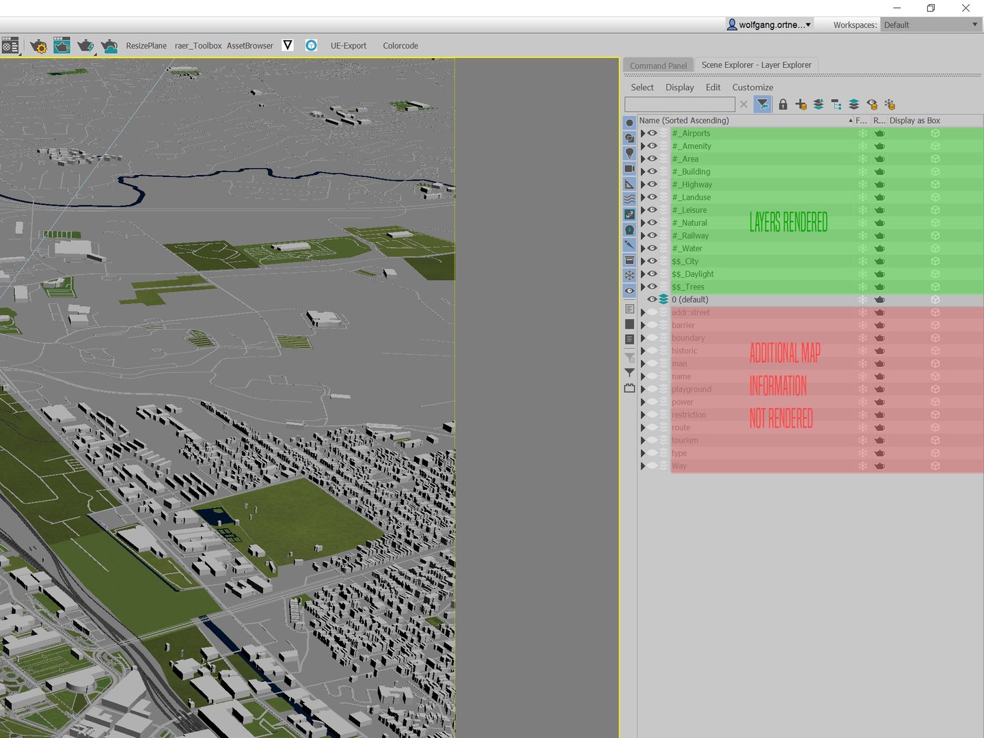This screenshot has height=738, width=984.
Task: Click the Make Selected Layer Active icon
Action: [854, 105]
